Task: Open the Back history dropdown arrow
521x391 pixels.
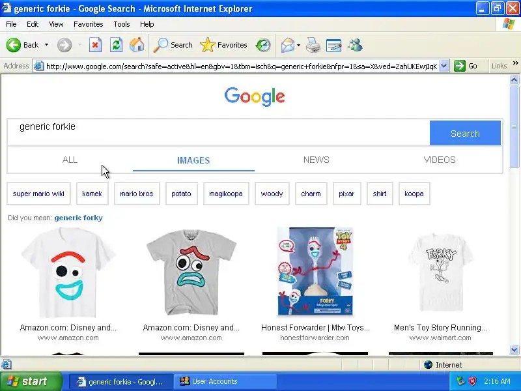Action: [46, 45]
